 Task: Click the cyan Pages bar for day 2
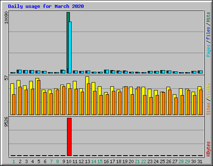coord(20,72)
